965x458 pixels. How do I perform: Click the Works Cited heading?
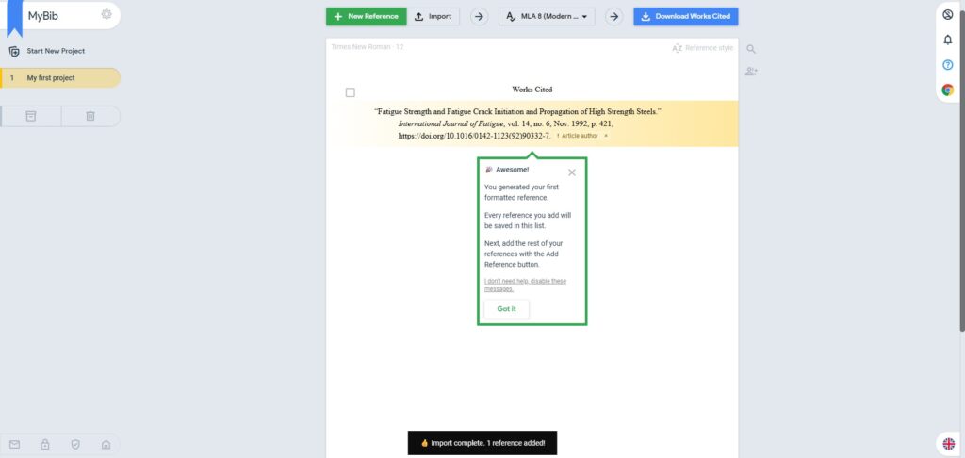(x=532, y=90)
